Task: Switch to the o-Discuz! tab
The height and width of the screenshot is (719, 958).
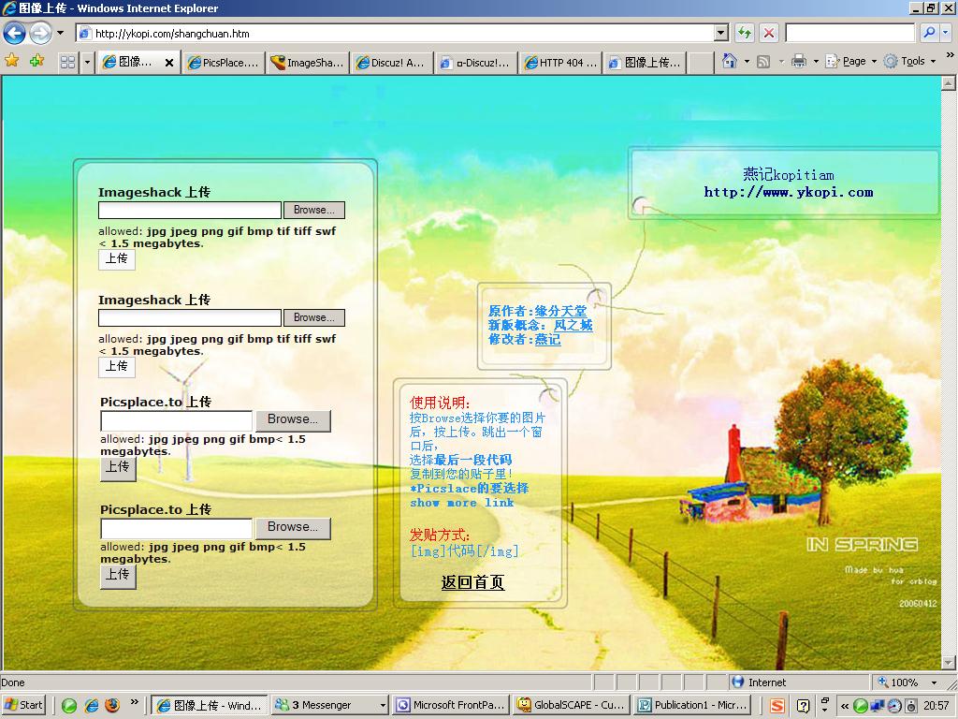Action: [x=475, y=63]
